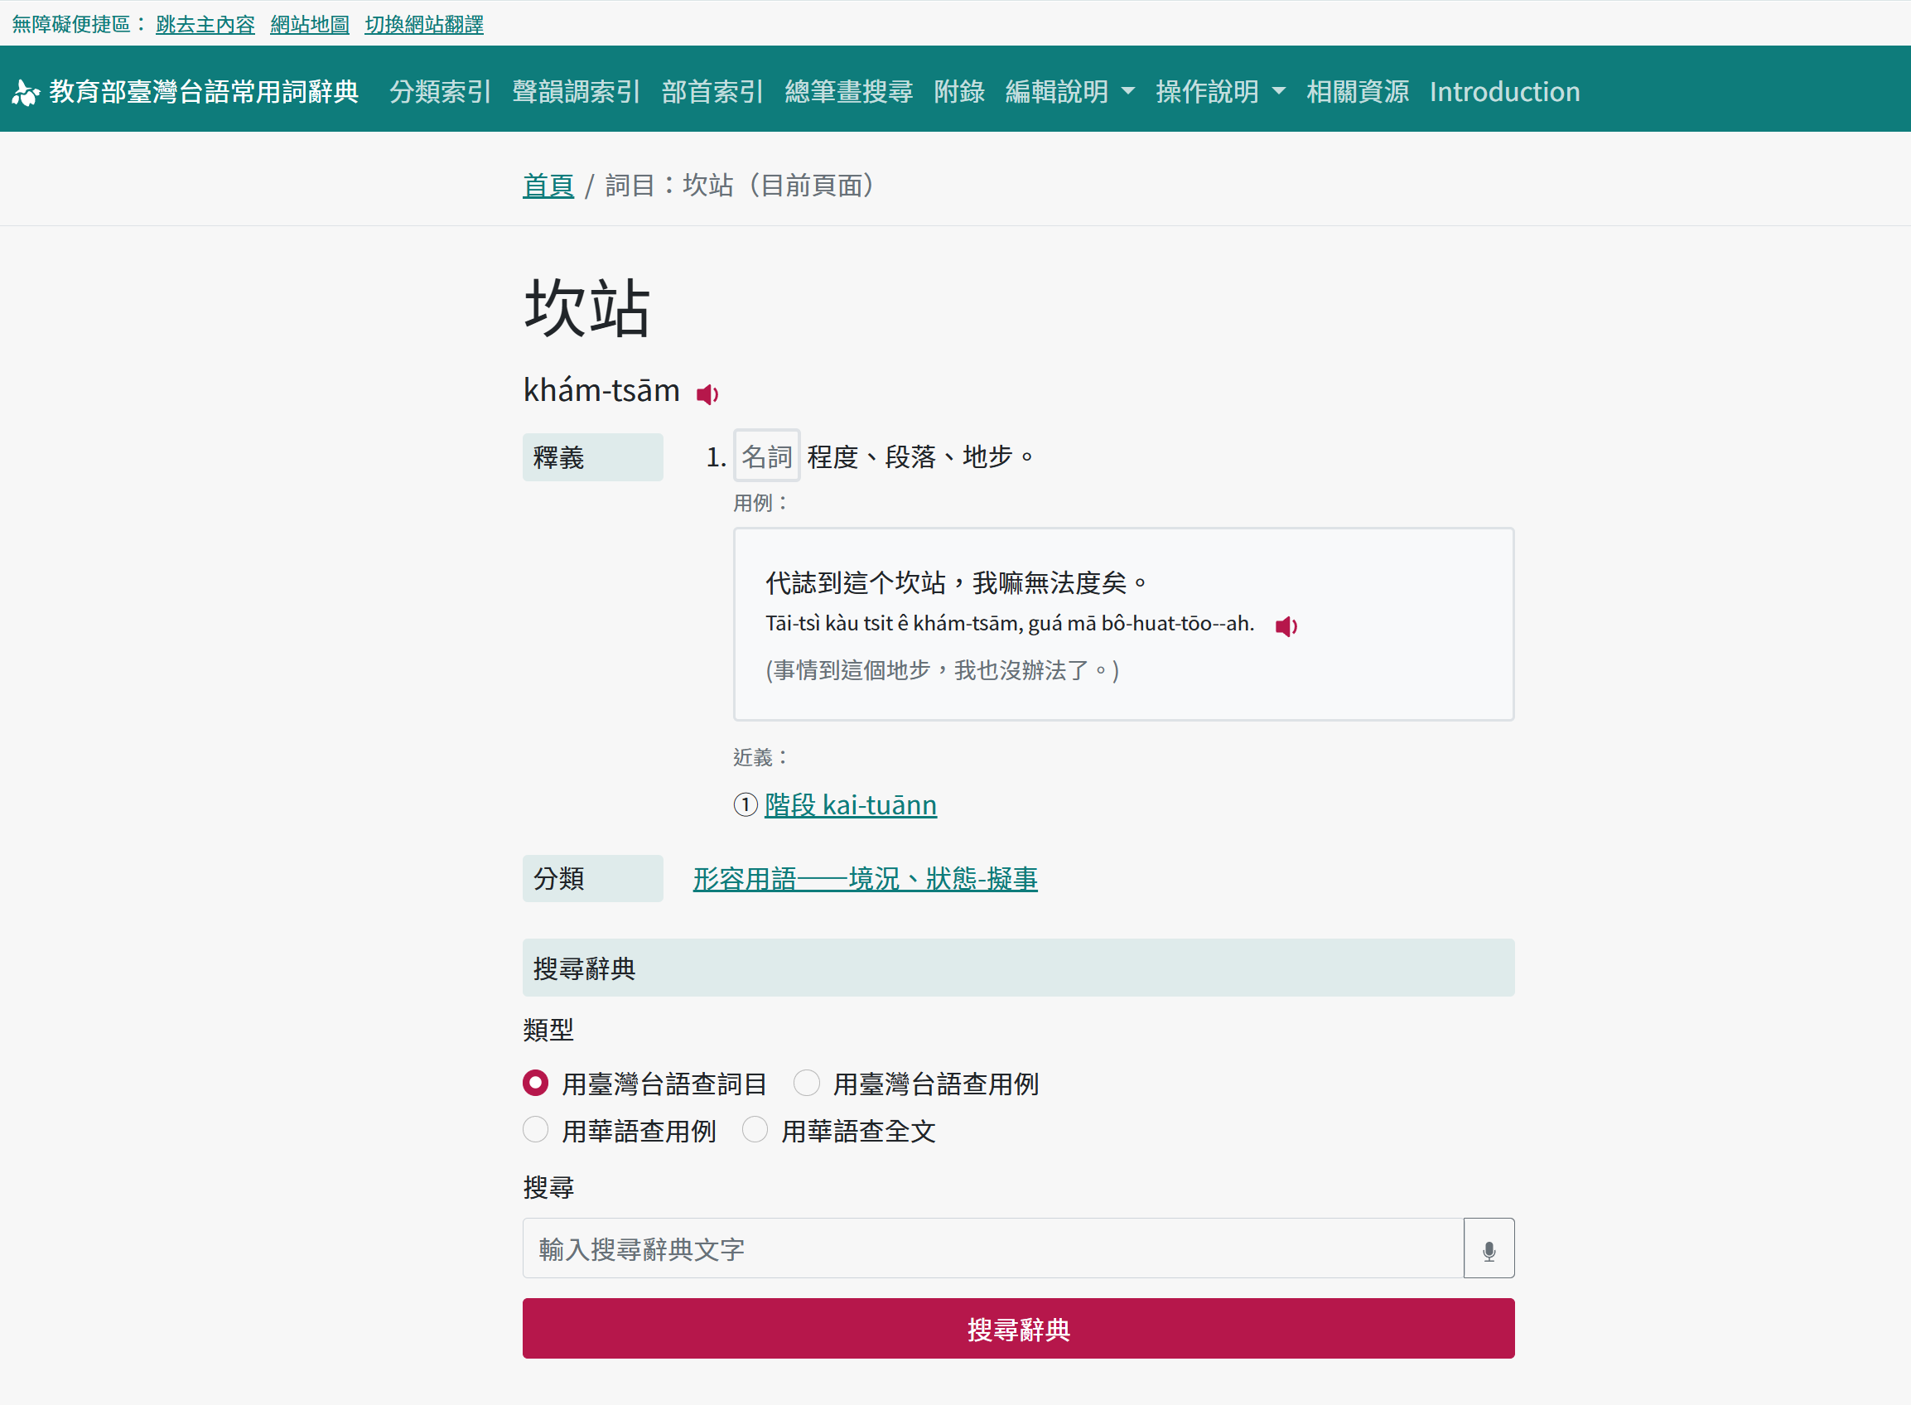This screenshot has width=1911, height=1405.
Task: Go to 總筆畫搜尋 page
Action: coord(848,92)
